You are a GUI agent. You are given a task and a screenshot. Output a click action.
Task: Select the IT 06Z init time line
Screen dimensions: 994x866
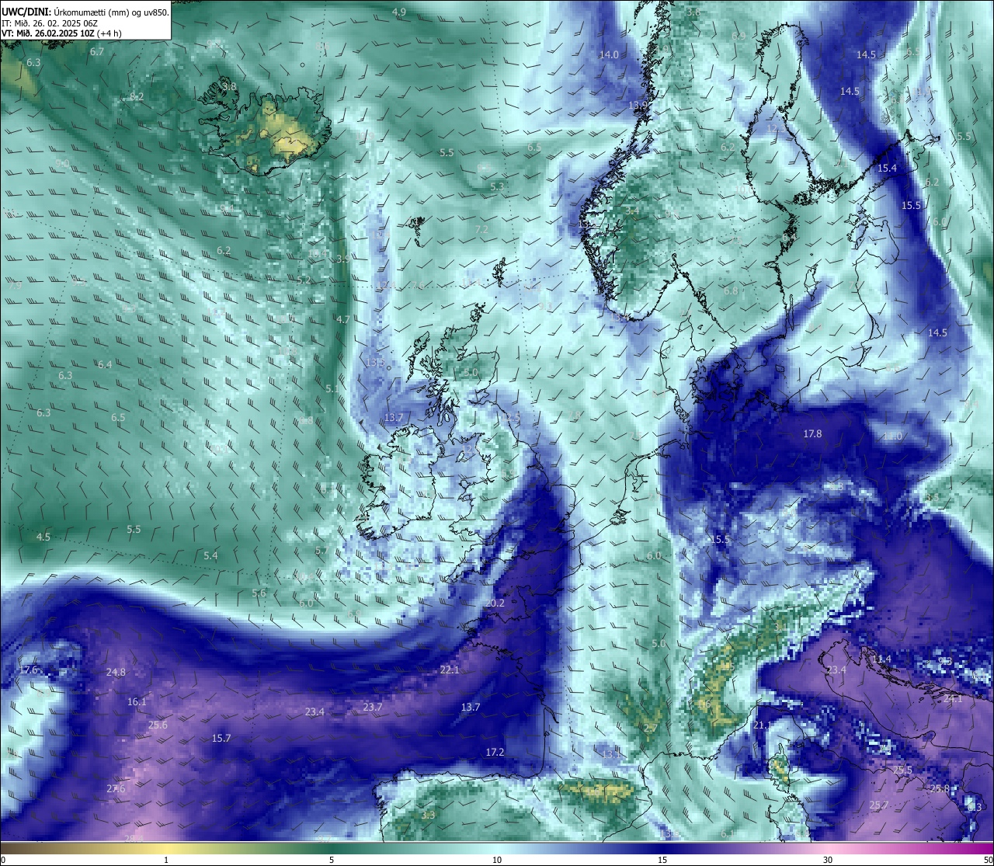pyautogui.click(x=50, y=23)
